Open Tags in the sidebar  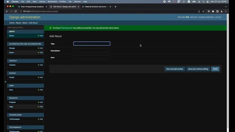point(11,107)
